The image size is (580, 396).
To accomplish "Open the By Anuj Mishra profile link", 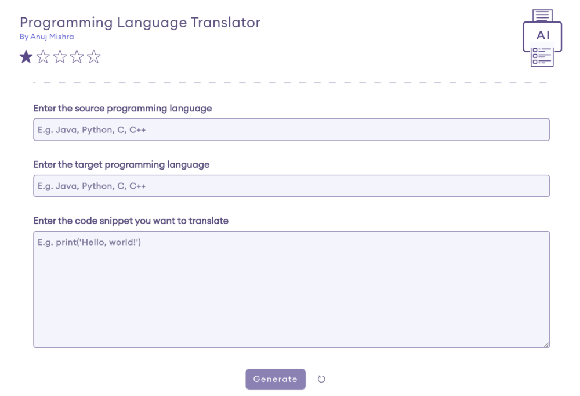I will [46, 37].
